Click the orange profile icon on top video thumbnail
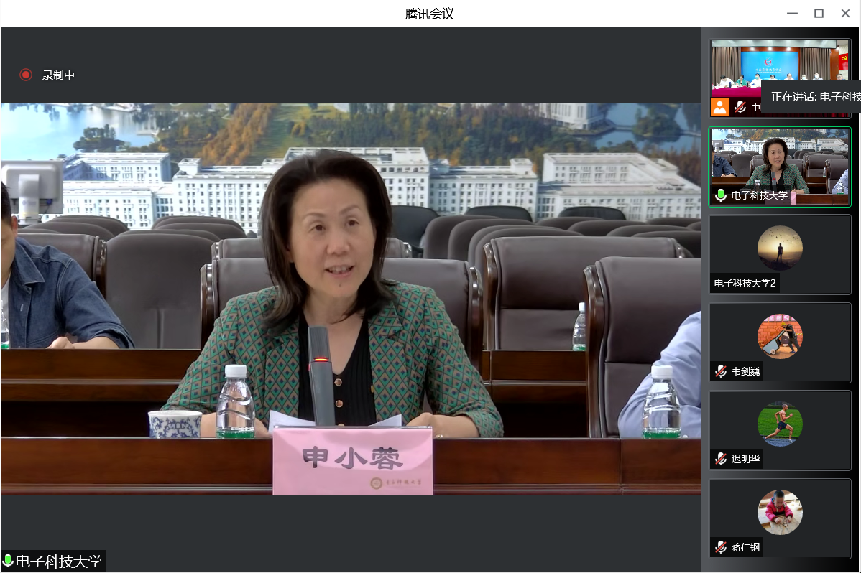The width and height of the screenshot is (861, 573). click(719, 106)
